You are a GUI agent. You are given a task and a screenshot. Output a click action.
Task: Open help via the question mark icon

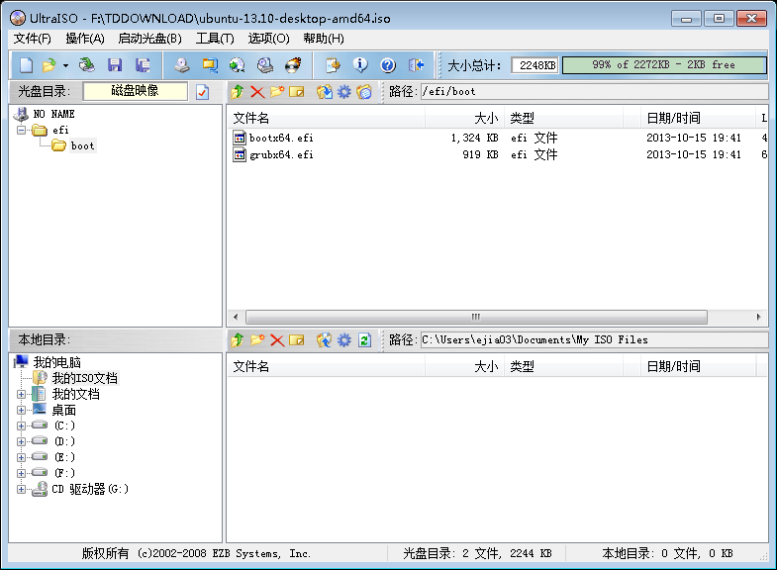(x=388, y=65)
